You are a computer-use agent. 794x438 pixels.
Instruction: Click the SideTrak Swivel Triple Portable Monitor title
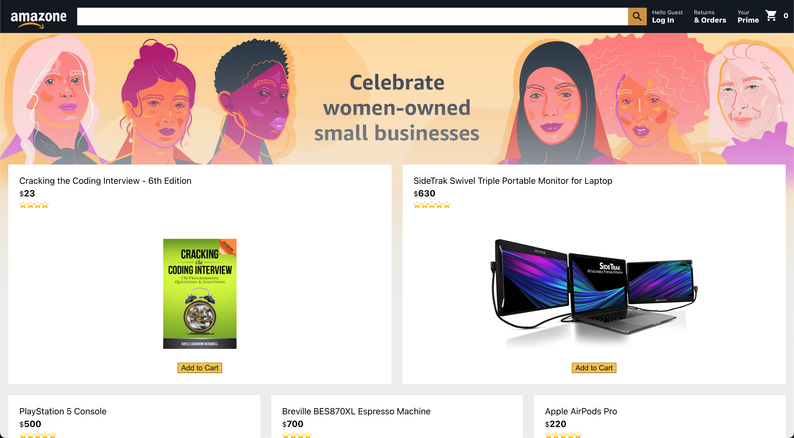pos(513,180)
